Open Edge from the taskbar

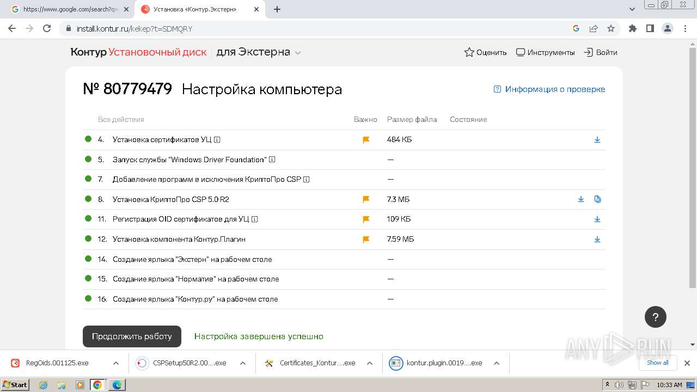[117, 385]
